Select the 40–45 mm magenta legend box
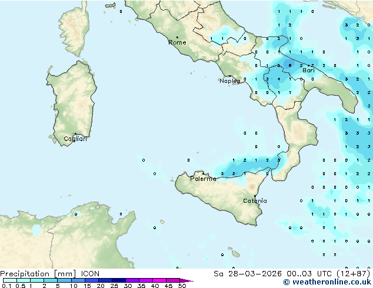 (159, 280)
